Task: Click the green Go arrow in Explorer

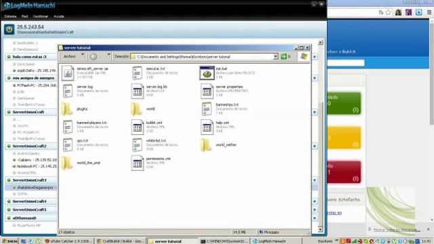Action: click(x=283, y=56)
